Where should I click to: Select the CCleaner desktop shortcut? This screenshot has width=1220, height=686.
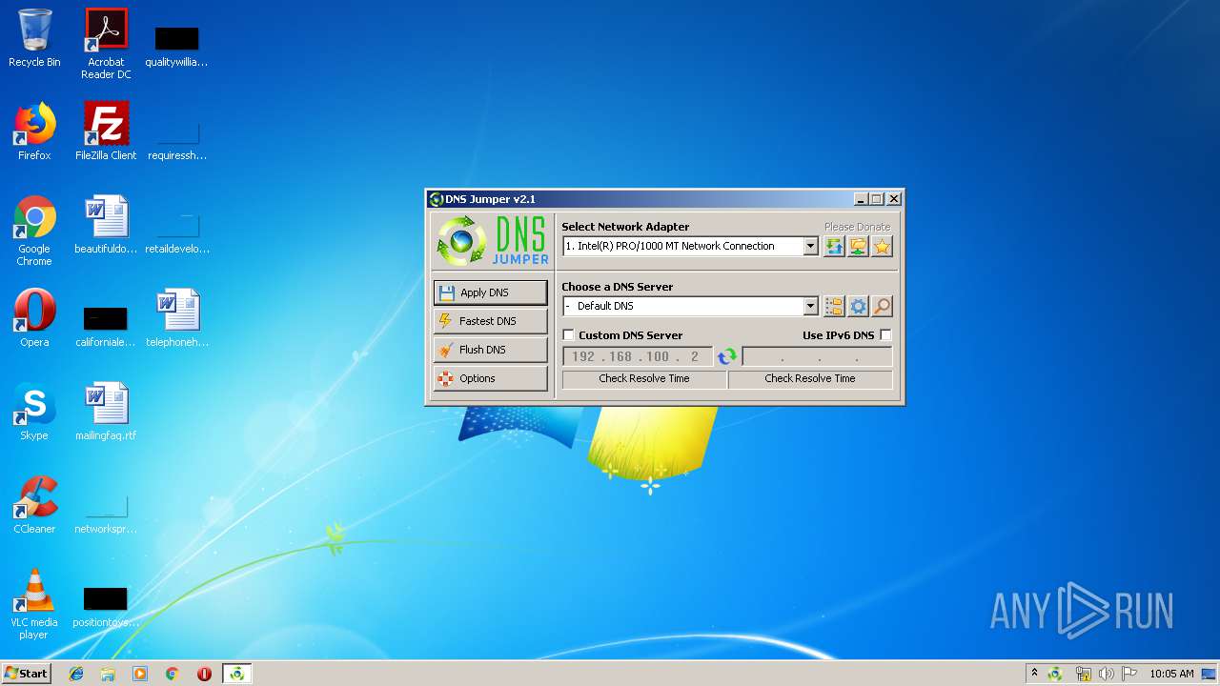tap(34, 504)
